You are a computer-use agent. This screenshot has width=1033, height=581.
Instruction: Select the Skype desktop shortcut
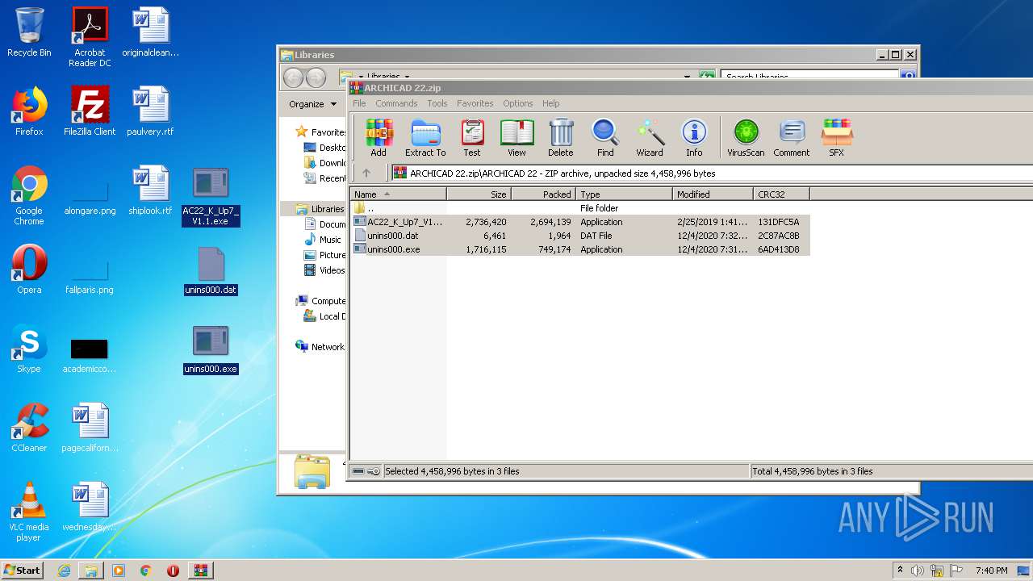29,349
